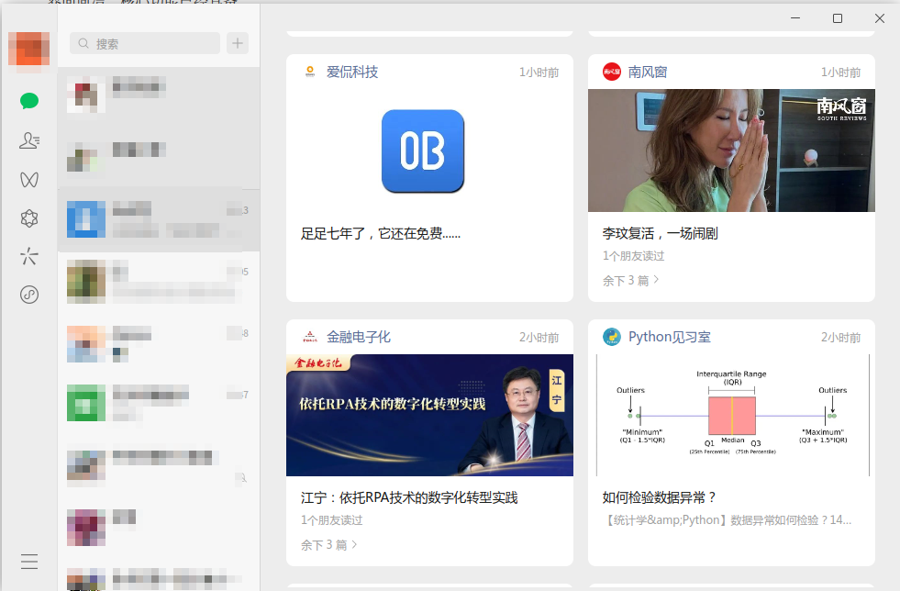Click the 2小时前 timestamp on 金融电子化 card
This screenshot has width=900, height=591.
[539, 337]
